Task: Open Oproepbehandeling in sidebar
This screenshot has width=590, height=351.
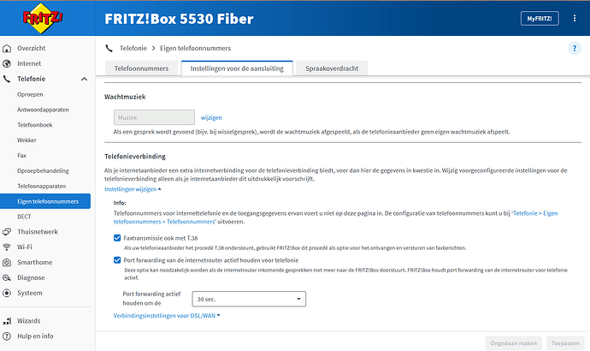Action: [43, 170]
